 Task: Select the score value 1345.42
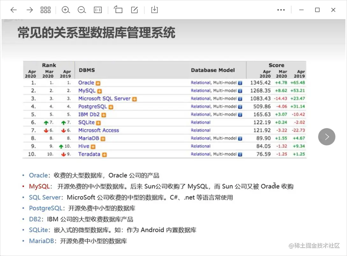(x=260, y=83)
